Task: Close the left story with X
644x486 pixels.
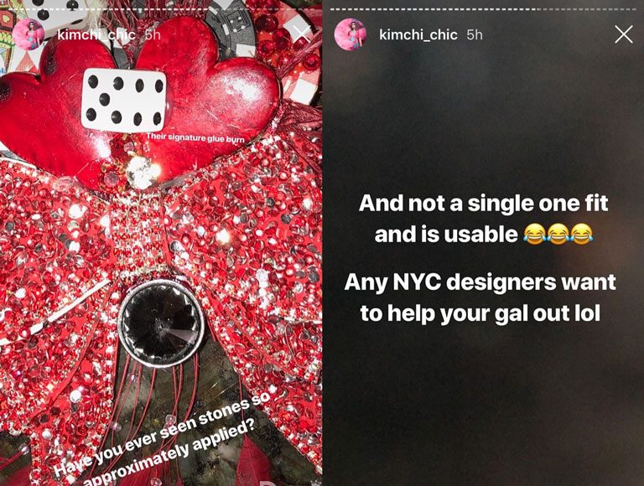Action: (302, 34)
